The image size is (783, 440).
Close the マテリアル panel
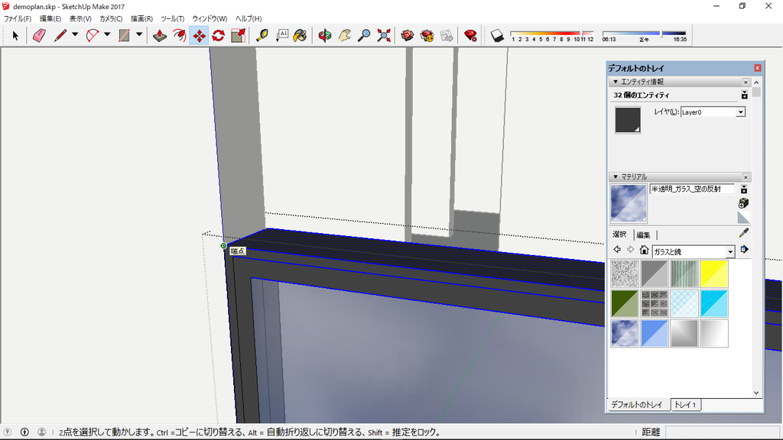click(x=746, y=177)
